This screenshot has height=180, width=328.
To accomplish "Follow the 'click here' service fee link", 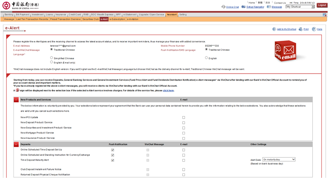I will coord(168,91).
